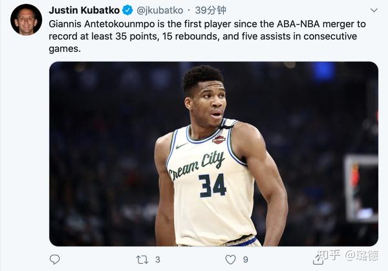
Task: Open tweet permalink via 39分钟 timestamp
Action: (x=211, y=10)
